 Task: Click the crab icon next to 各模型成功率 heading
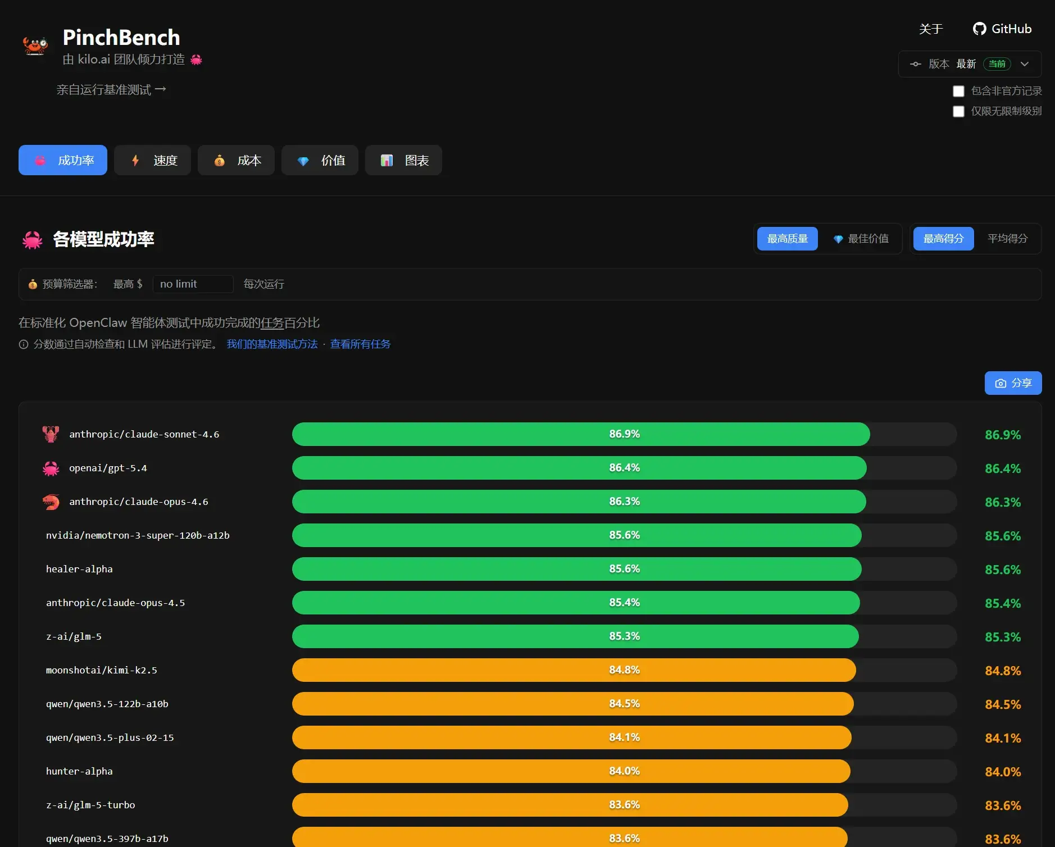[x=33, y=240]
